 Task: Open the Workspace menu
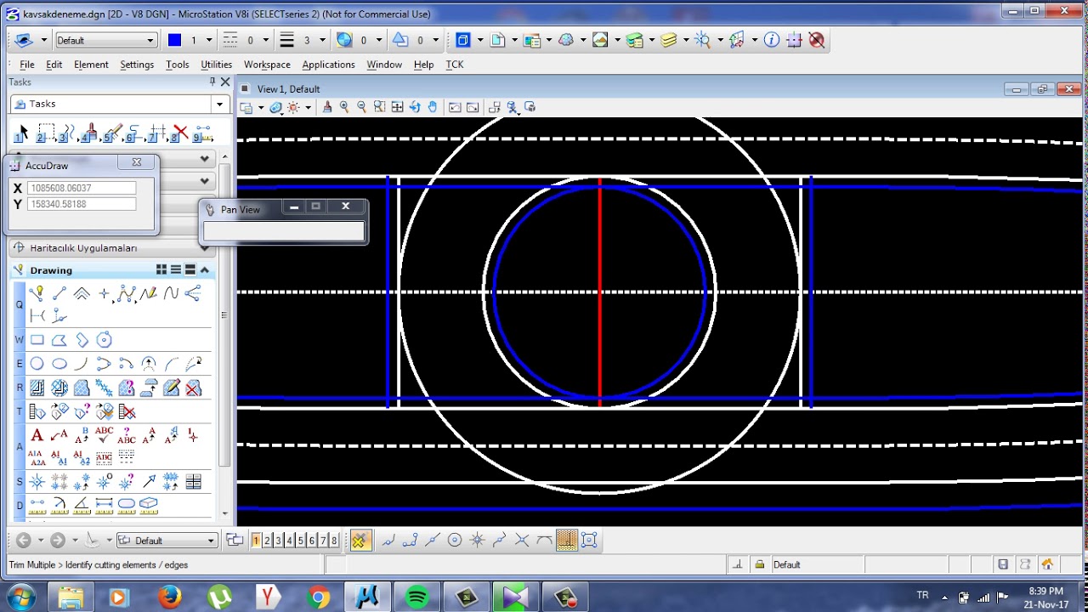click(267, 65)
